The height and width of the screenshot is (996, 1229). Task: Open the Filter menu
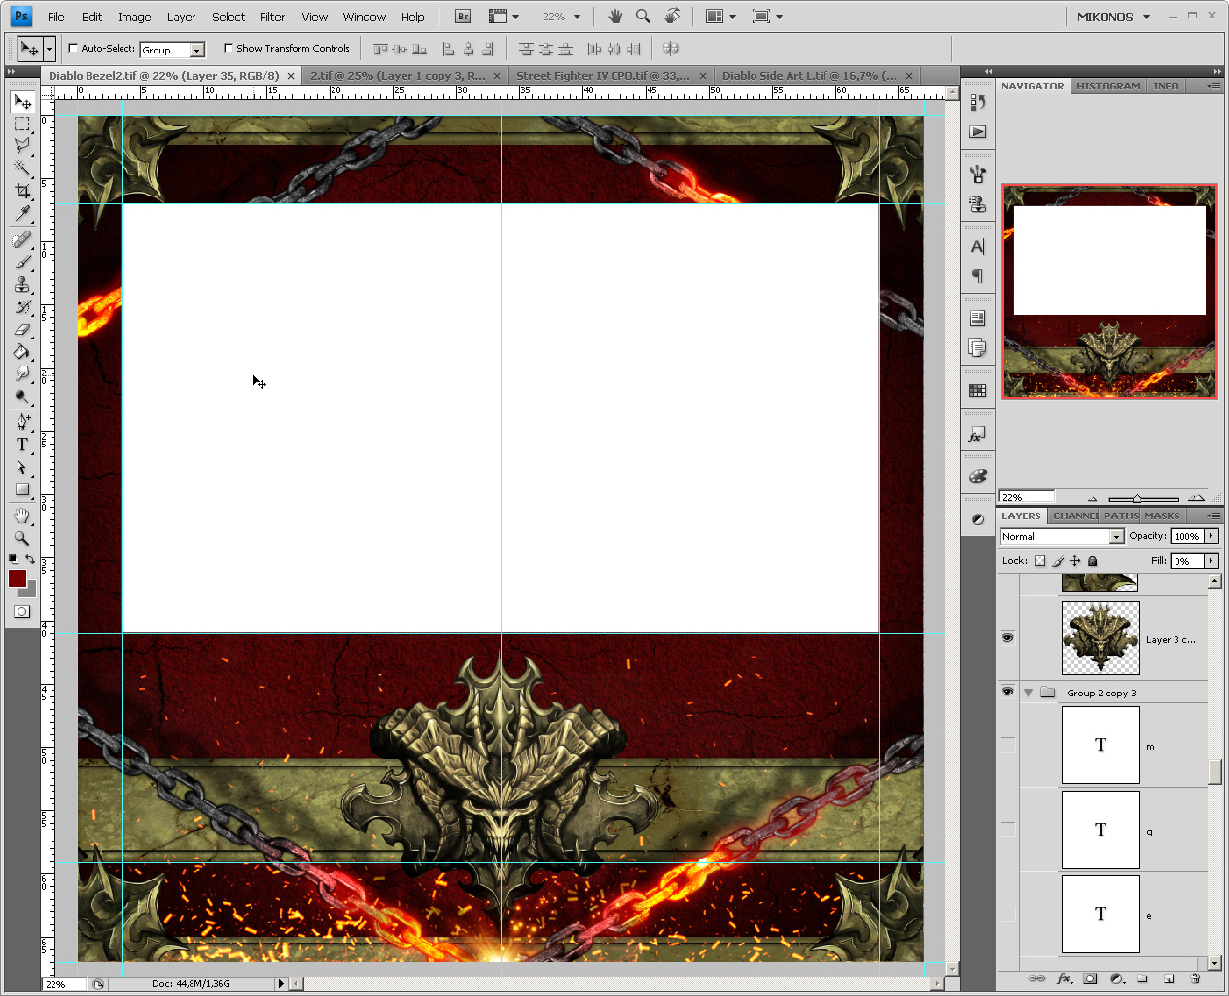pos(272,17)
